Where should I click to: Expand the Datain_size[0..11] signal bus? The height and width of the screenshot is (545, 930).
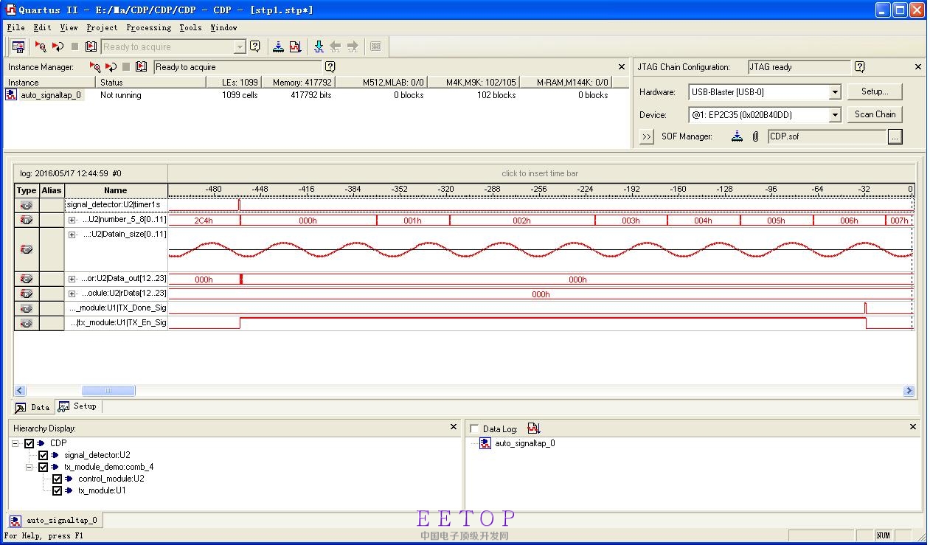pos(72,235)
